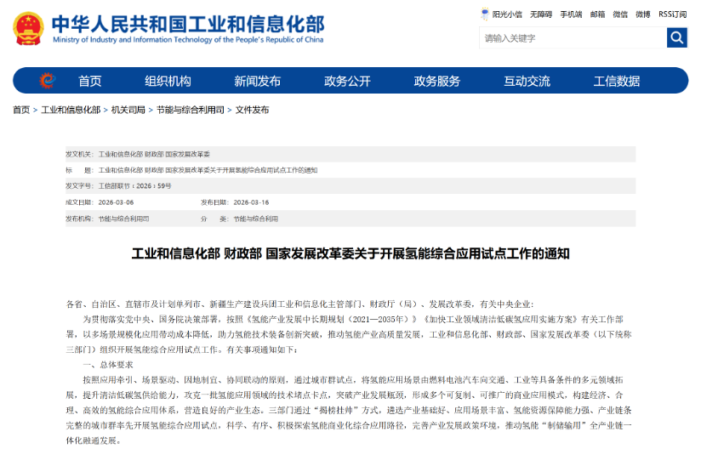Open the 工信数据 menu item
This screenshot has height=449, width=701.
point(617,81)
